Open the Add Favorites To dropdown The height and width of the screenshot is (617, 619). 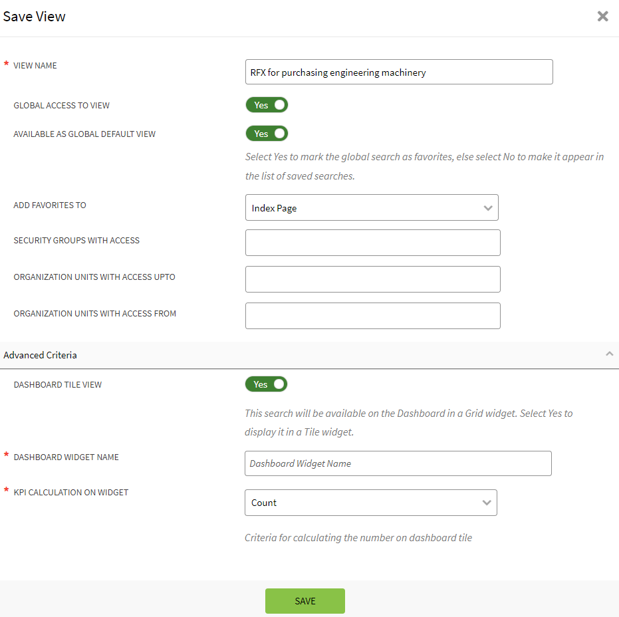coord(371,208)
